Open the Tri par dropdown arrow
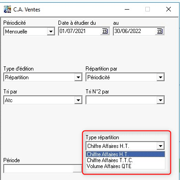The image size is (180, 180). point(78,100)
